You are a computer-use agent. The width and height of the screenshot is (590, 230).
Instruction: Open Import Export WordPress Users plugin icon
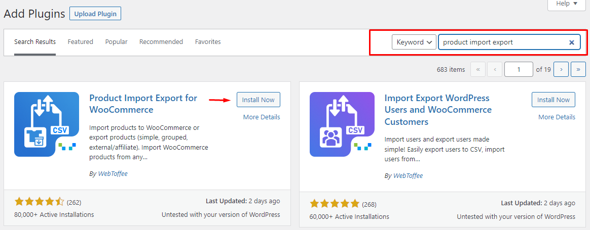coord(342,124)
